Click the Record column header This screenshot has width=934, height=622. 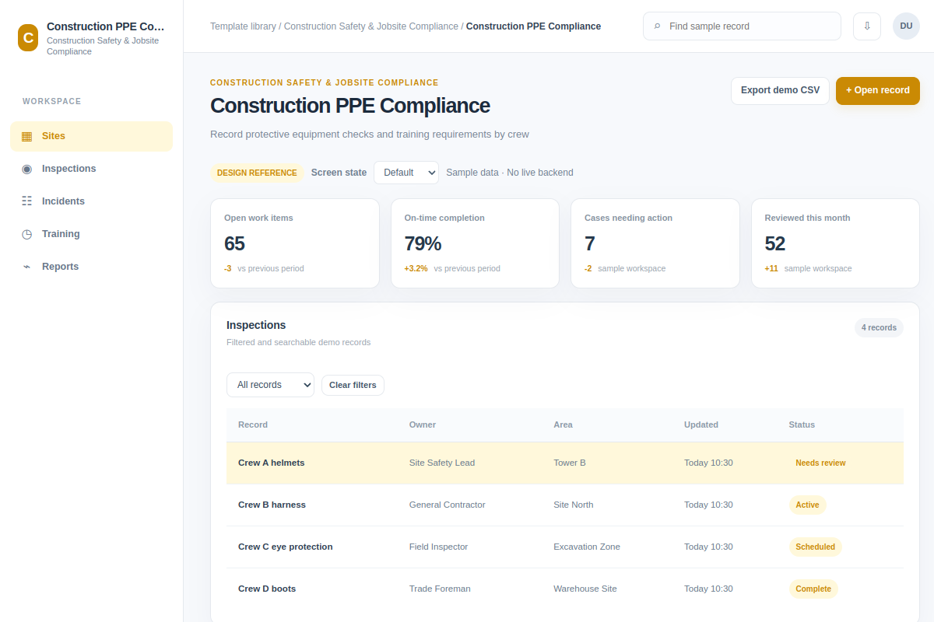tap(253, 425)
